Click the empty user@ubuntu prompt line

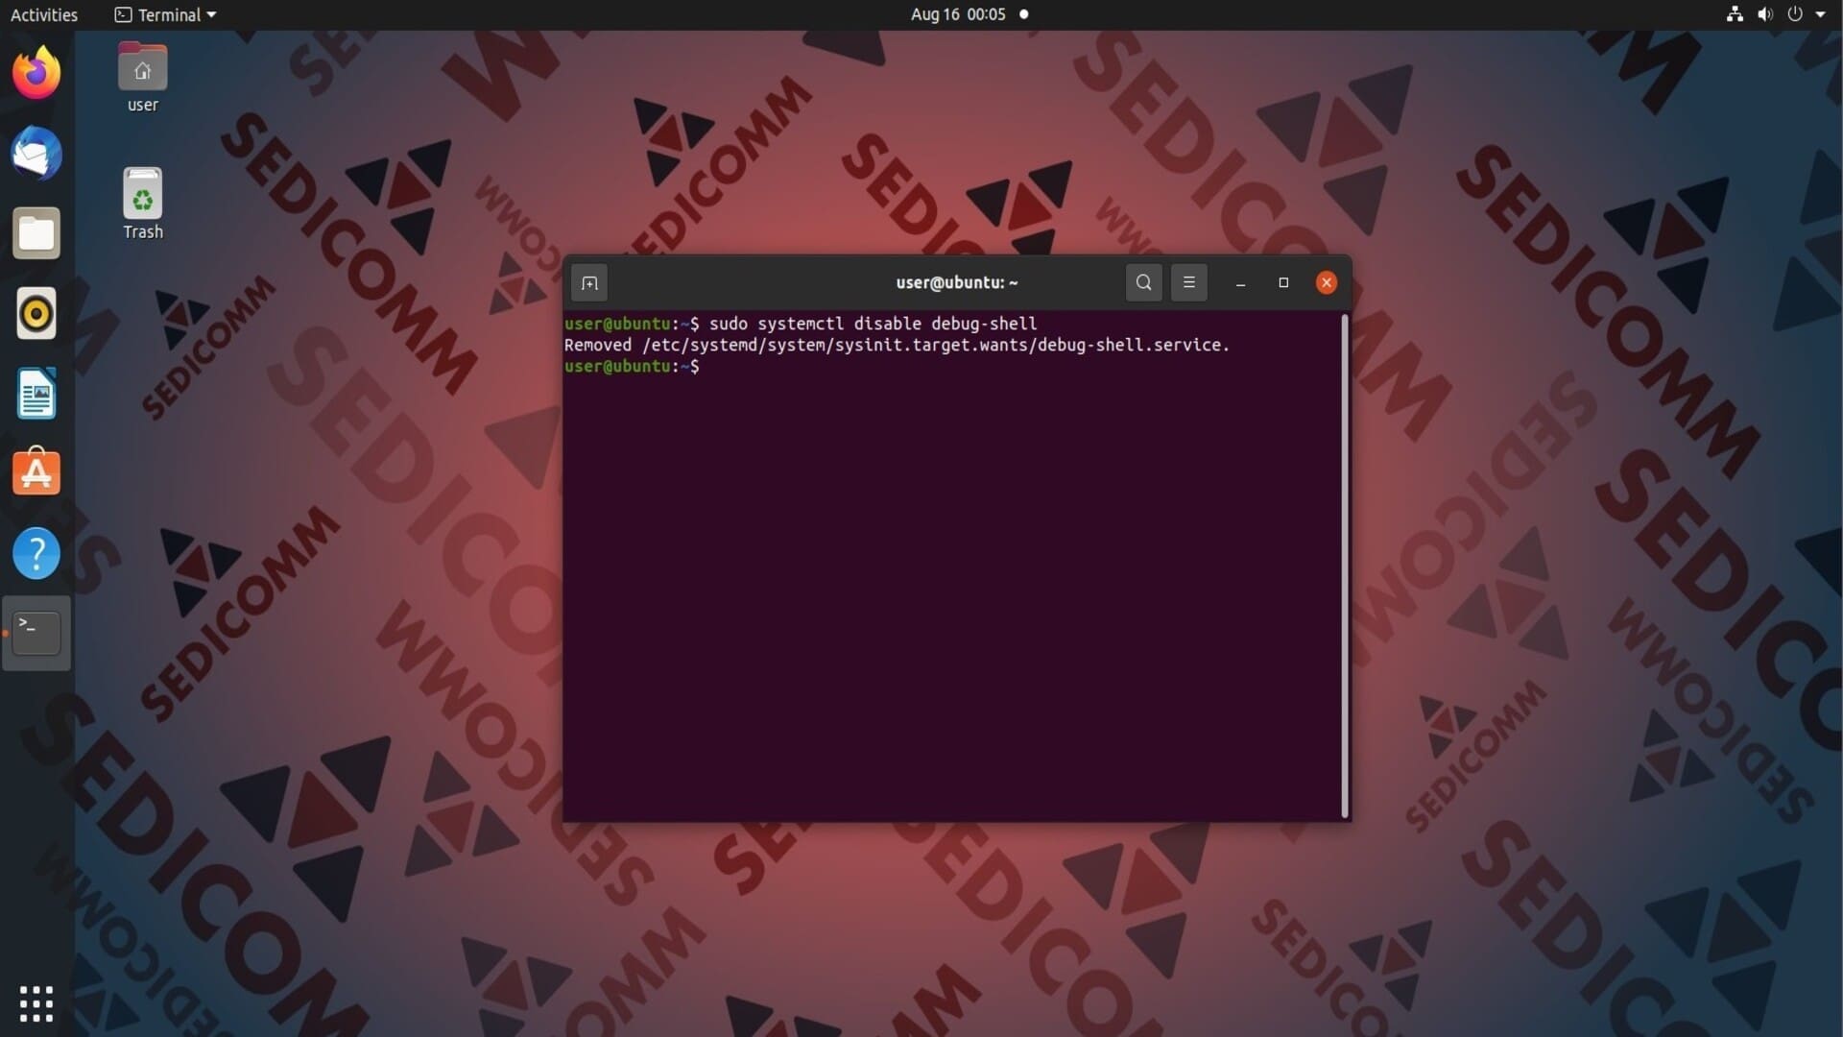[x=632, y=366]
